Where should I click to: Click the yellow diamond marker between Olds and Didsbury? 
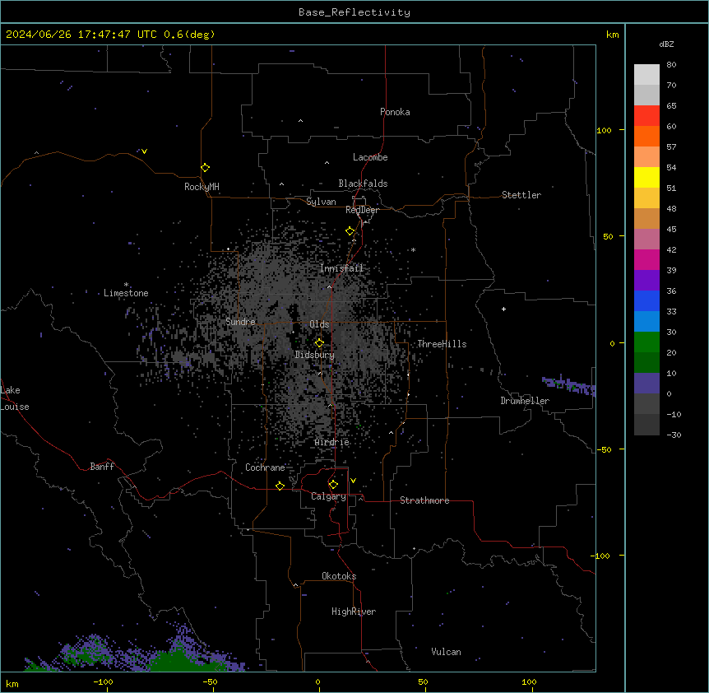(319, 343)
